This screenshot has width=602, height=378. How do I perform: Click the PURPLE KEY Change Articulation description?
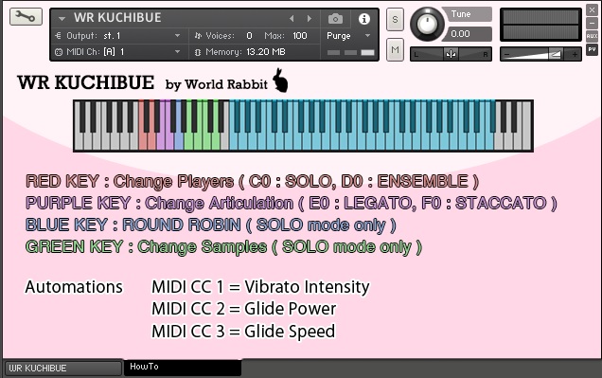[x=291, y=203]
